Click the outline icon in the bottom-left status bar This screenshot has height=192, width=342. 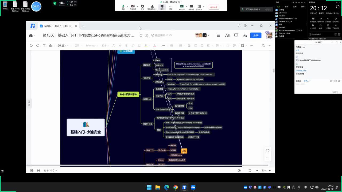point(31,170)
